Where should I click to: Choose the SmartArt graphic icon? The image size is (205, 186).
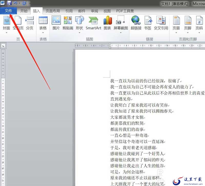point(93,21)
